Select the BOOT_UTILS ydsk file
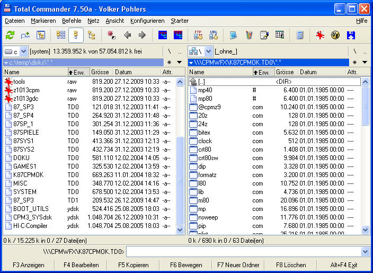Viewport: 373px width, 273px height. click(x=89, y=209)
